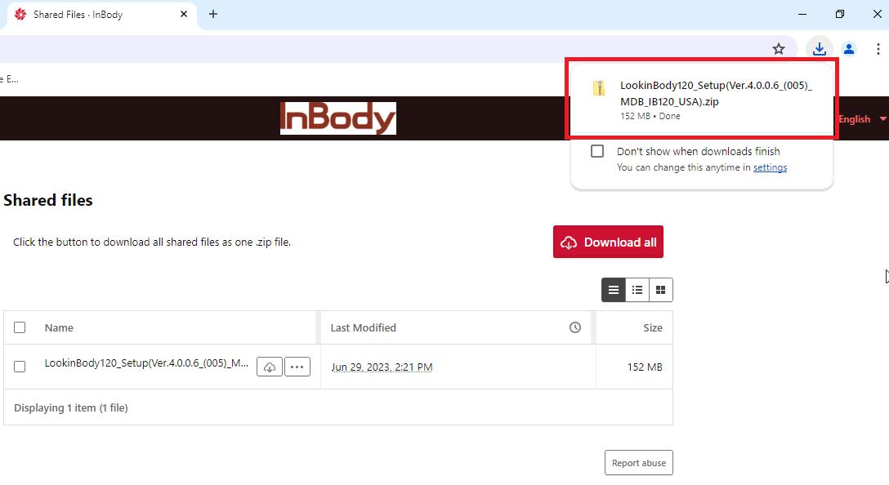Tick "Don't show when downloads finish" checkbox
The height and width of the screenshot is (485, 889).
pyautogui.click(x=597, y=151)
